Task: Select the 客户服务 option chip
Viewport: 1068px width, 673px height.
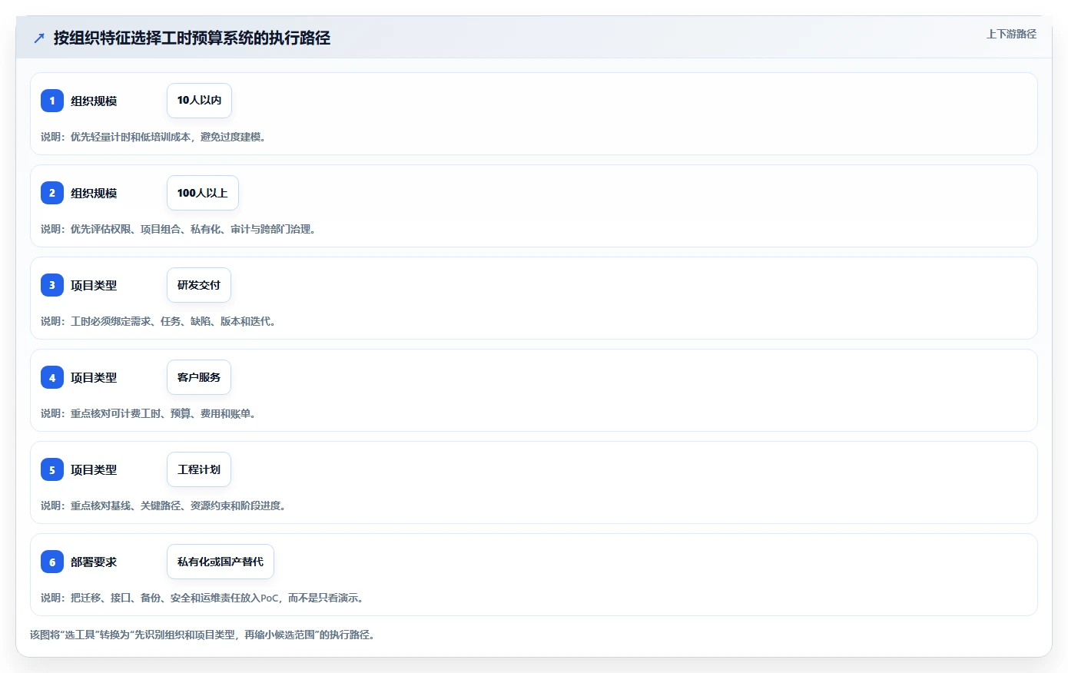Action: pos(199,377)
